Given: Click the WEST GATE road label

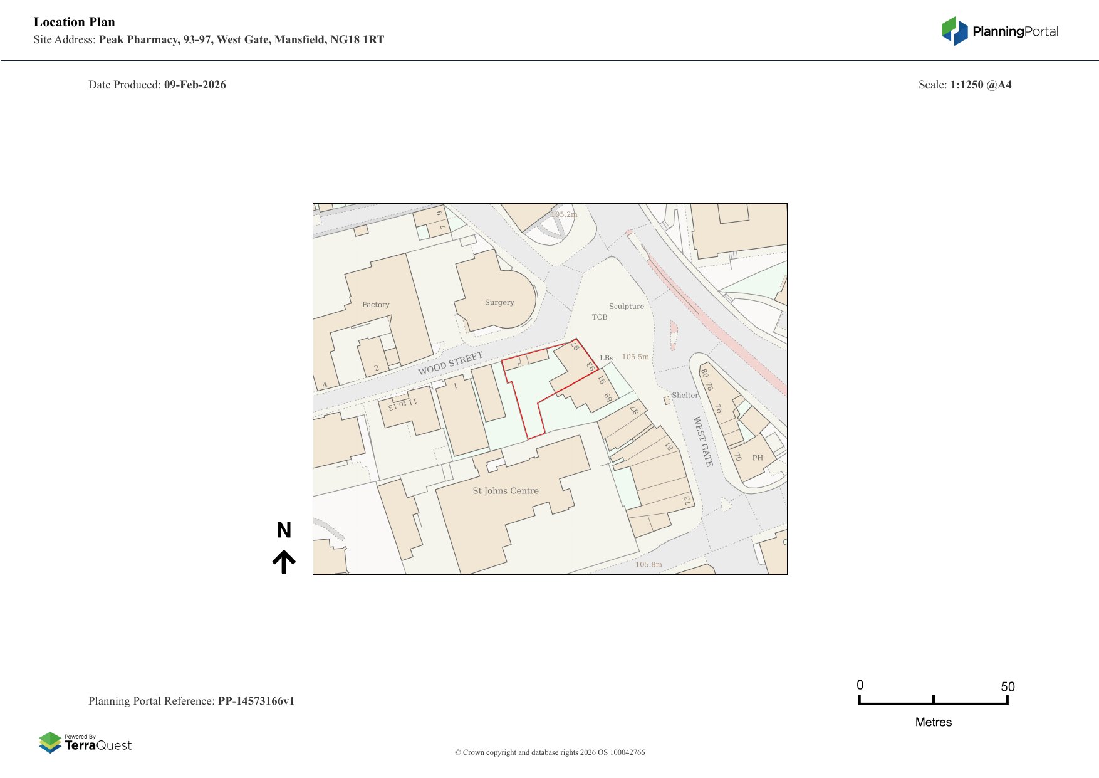Looking at the screenshot, I should click(702, 441).
